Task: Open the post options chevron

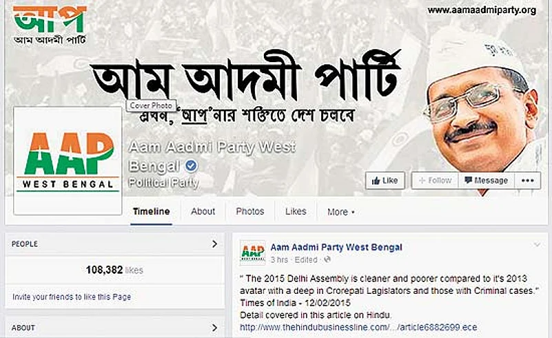Action: coord(537,244)
